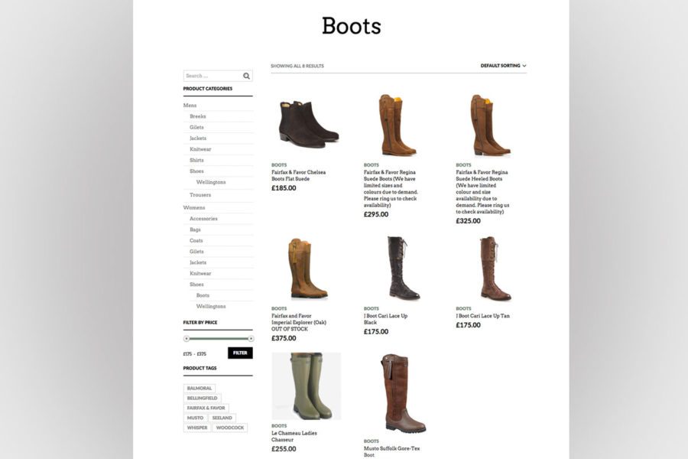Open Imperial Explorer Oak boot image

coord(307,269)
